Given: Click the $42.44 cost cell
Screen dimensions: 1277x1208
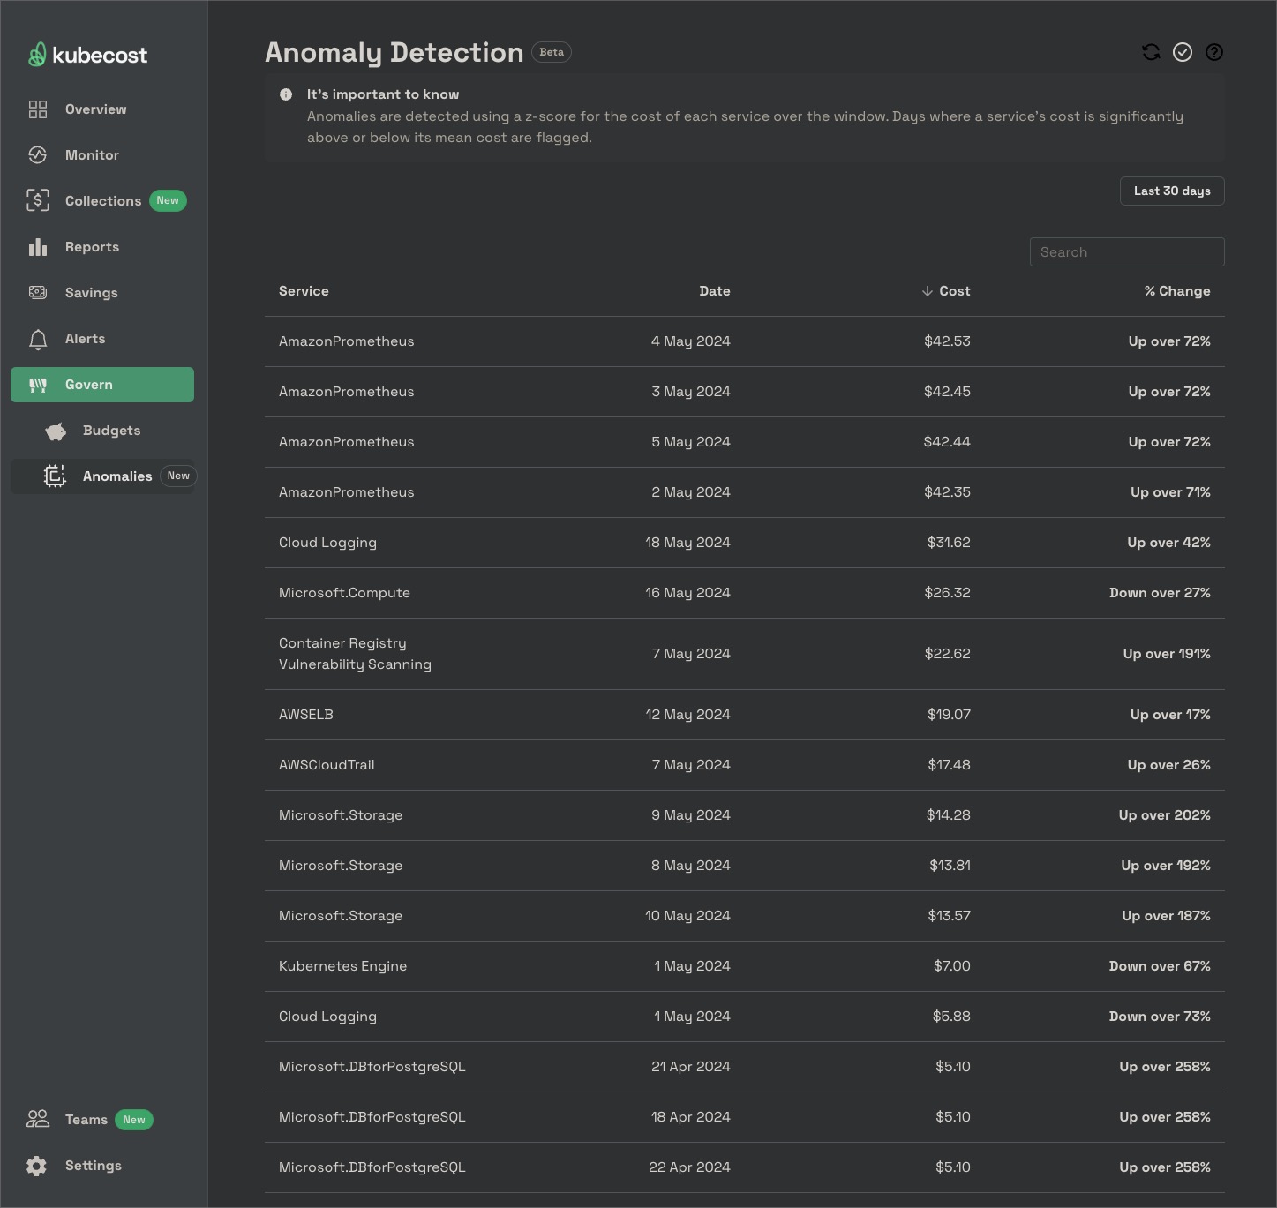Looking at the screenshot, I should tap(947, 442).
